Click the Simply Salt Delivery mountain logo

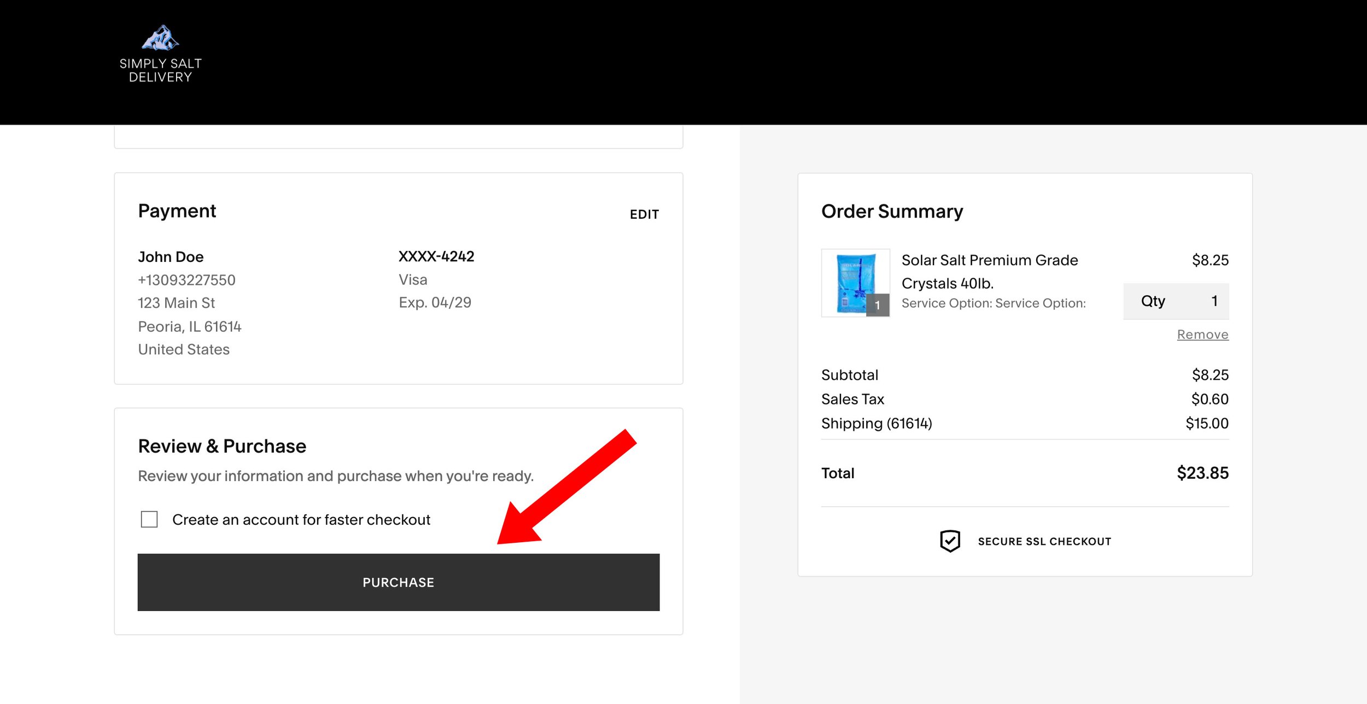point(161,38)
